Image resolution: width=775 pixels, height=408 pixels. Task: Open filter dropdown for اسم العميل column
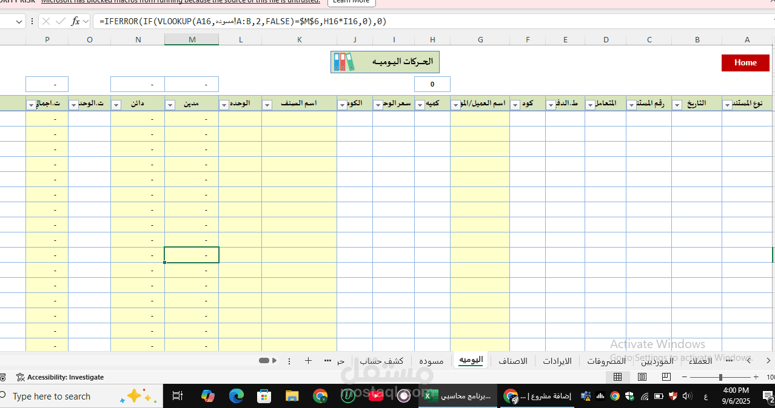click(x=456, y=105)
